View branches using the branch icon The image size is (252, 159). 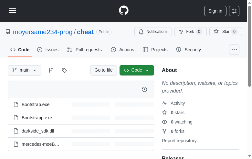51,70
